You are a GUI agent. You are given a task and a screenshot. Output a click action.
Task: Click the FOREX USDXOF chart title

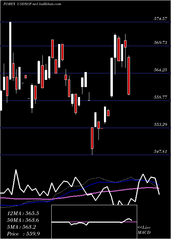17,4
